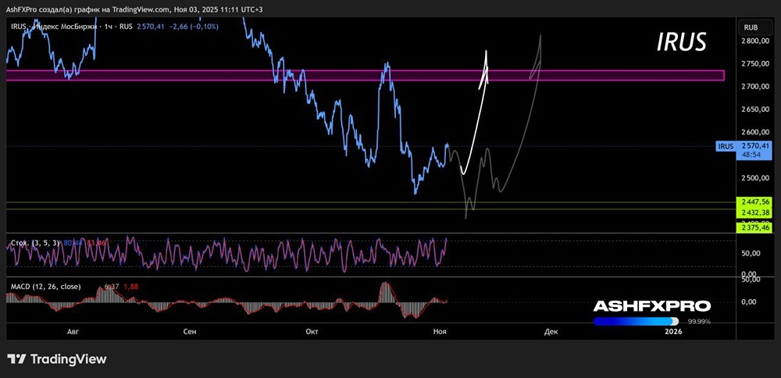Image resolution: width=781 pixels, height=378 pixels.
Task: Click the Ноя label on time axis
Action: coord(440,332)
